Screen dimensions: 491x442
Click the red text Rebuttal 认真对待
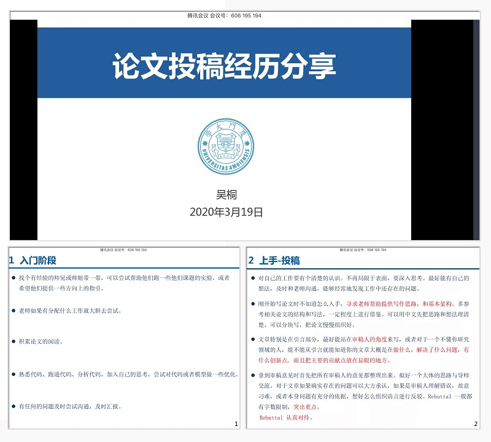pyautogui.click(x=286, y=418)
